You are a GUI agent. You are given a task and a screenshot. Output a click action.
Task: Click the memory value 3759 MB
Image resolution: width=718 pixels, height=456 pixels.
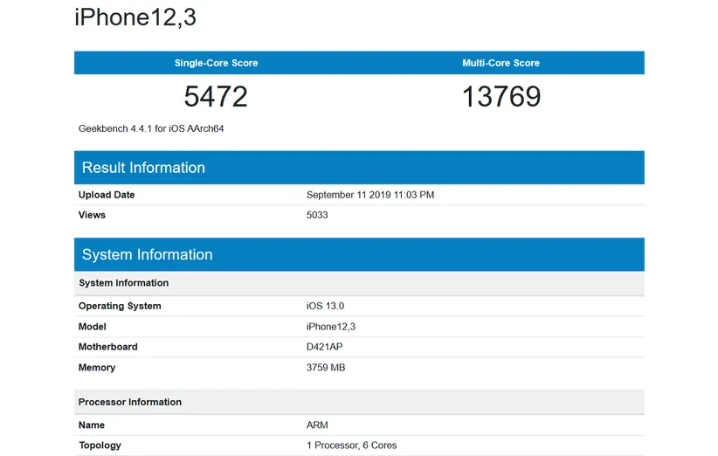[325, 368]
